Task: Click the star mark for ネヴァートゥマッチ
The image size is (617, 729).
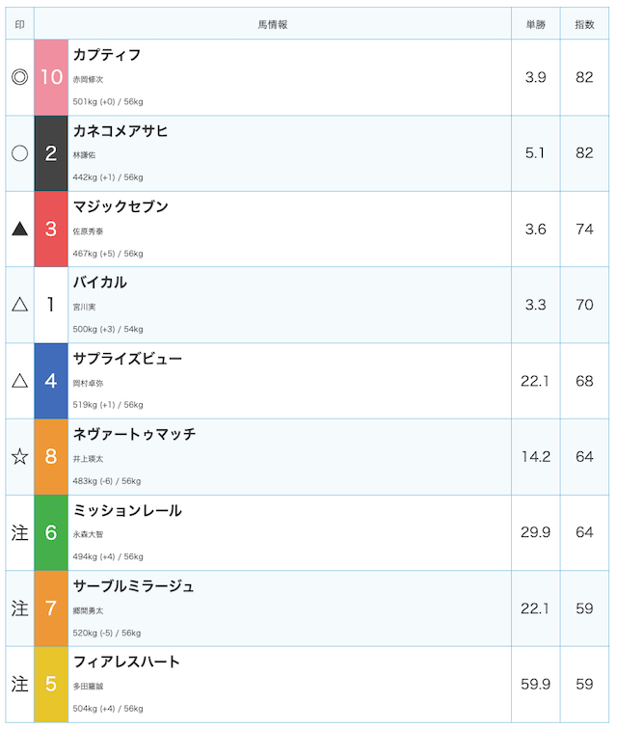Action: pyautogui.click(x=19, y=456)
